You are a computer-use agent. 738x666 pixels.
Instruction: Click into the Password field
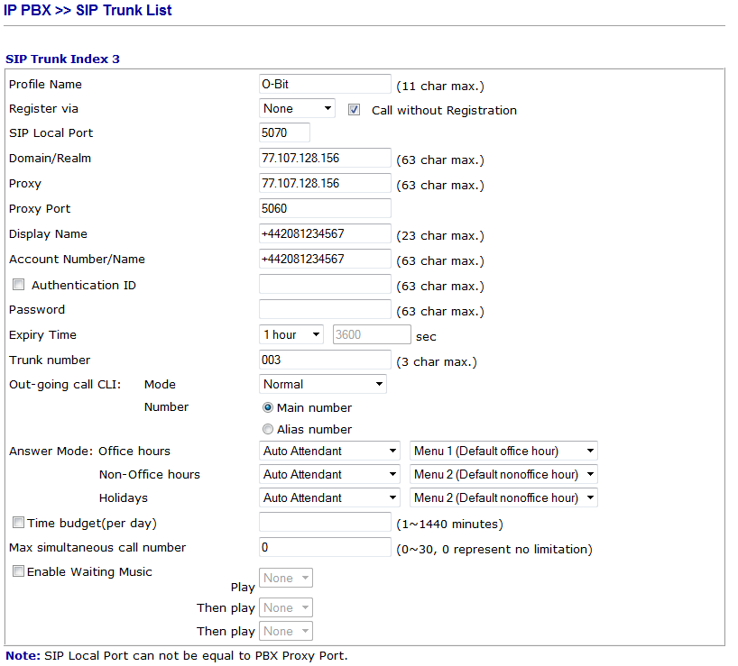[x=325, y=310]
